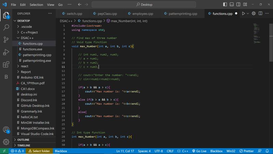Open the Extensions view
273x154 pixels.
coord(6,64)
